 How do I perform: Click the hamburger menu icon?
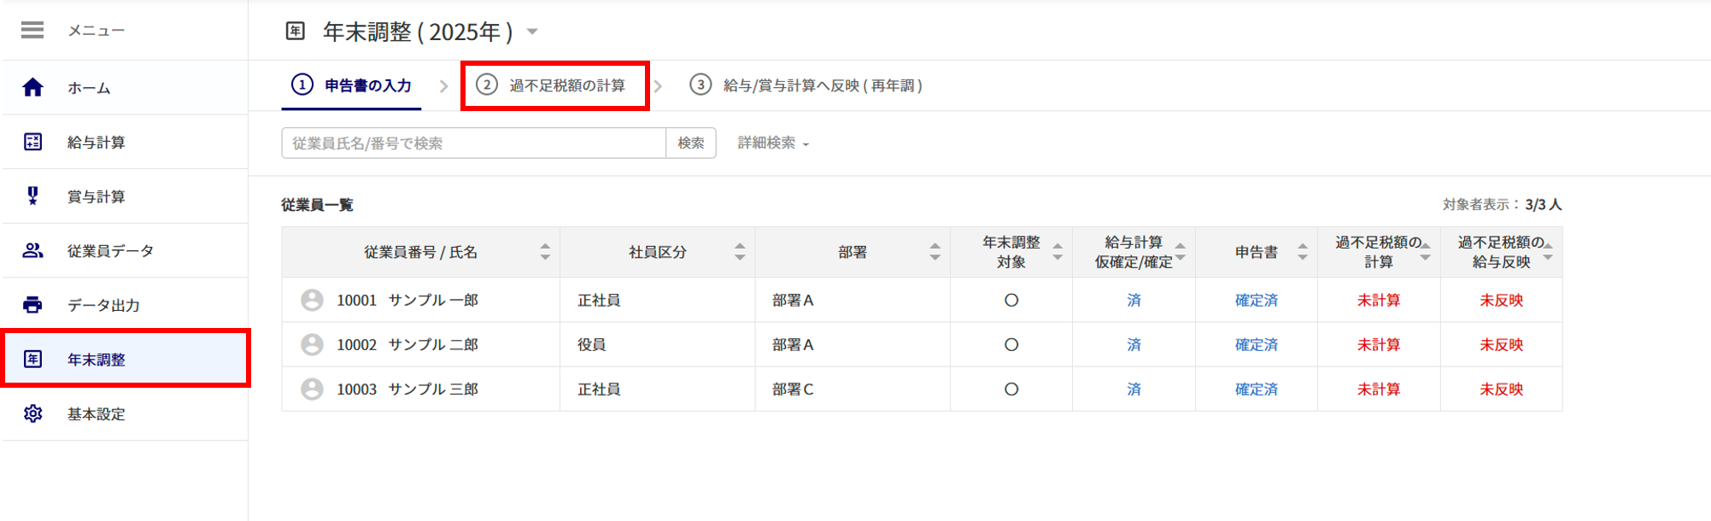[32, 31]
